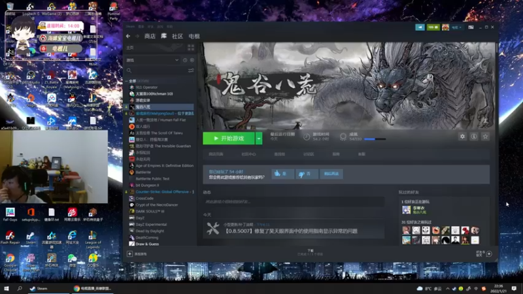This screenshot has width=523, height=294.
Task: Open account name dropdown in title bar
Action: click(456, 27)
